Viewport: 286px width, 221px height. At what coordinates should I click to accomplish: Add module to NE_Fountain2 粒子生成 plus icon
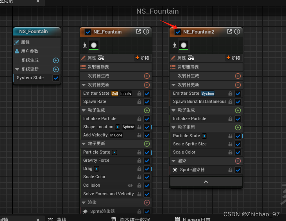tap(238, 110)
